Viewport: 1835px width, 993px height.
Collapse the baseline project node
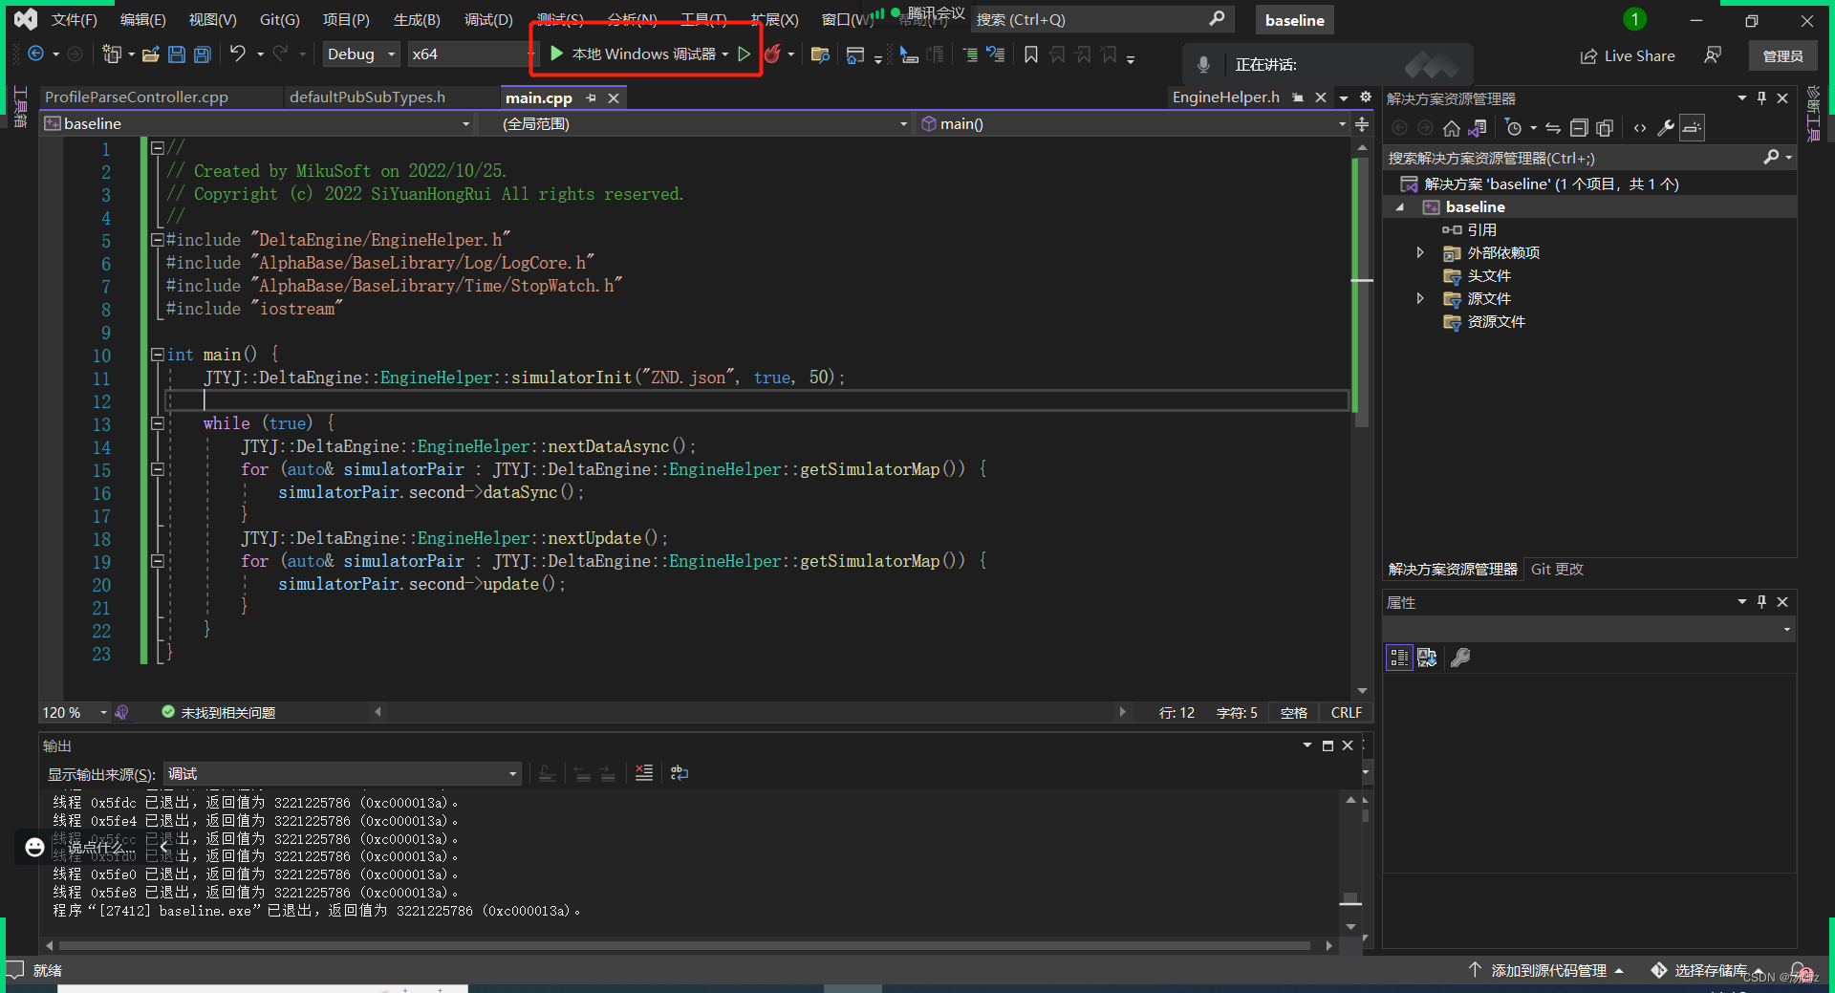tap(1400, 206)
